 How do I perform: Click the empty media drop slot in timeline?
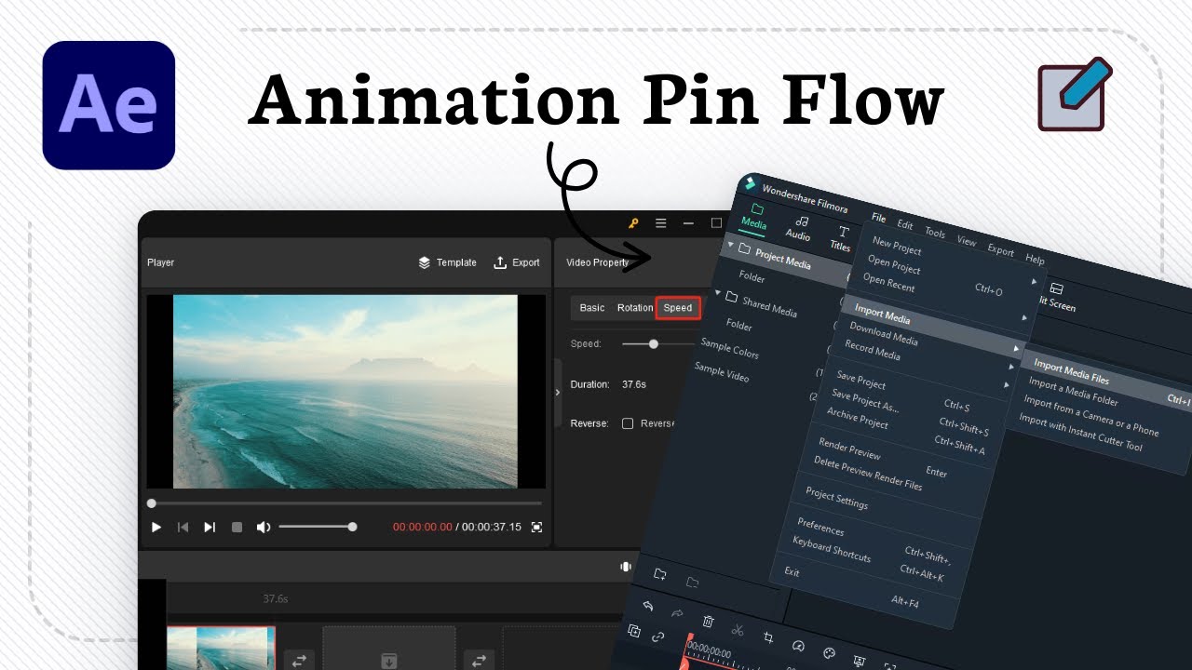[388, 649]
